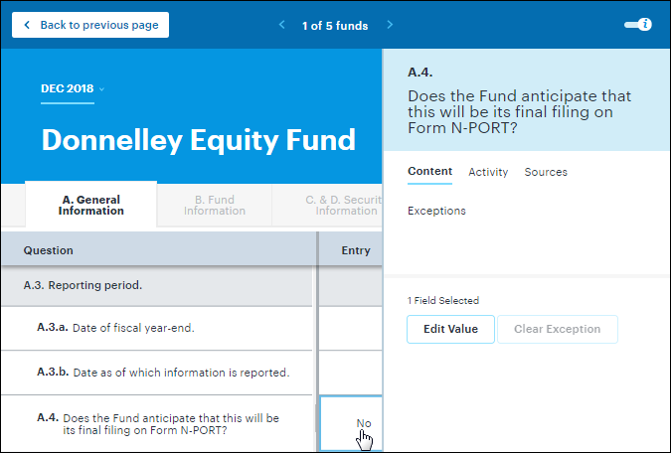Click the next fund right arrow
The image size is (671, 453).
390,25
